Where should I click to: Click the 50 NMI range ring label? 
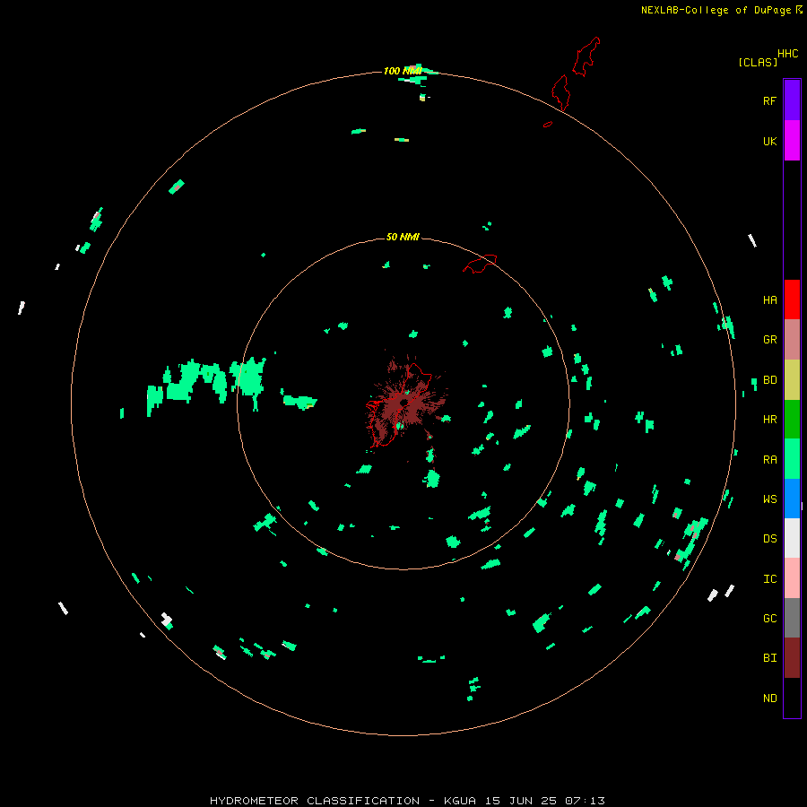pos(403,237)
